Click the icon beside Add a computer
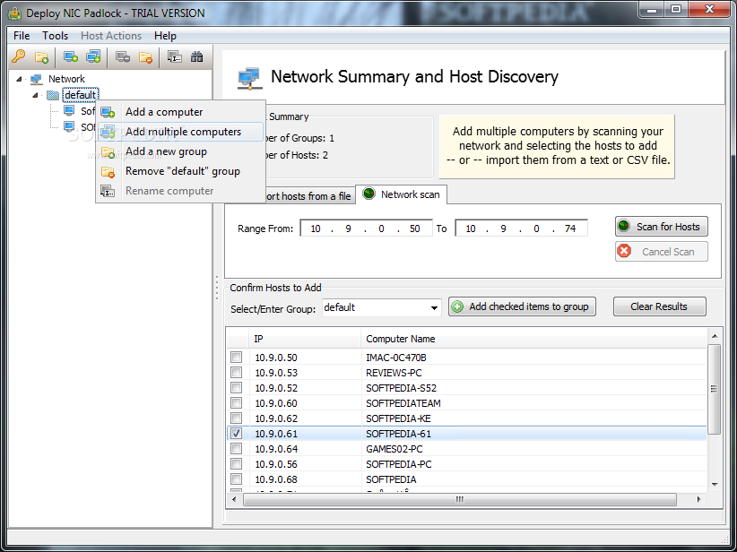Image resolution: width=737 pixels, height=552 pixels. click(108, 112)
